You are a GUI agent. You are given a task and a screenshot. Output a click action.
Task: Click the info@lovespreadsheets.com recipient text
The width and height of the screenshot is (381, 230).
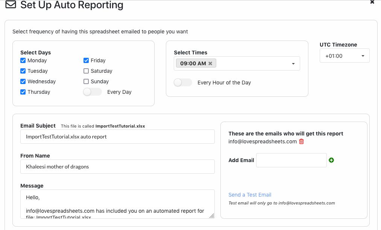(x=263, y=141)
